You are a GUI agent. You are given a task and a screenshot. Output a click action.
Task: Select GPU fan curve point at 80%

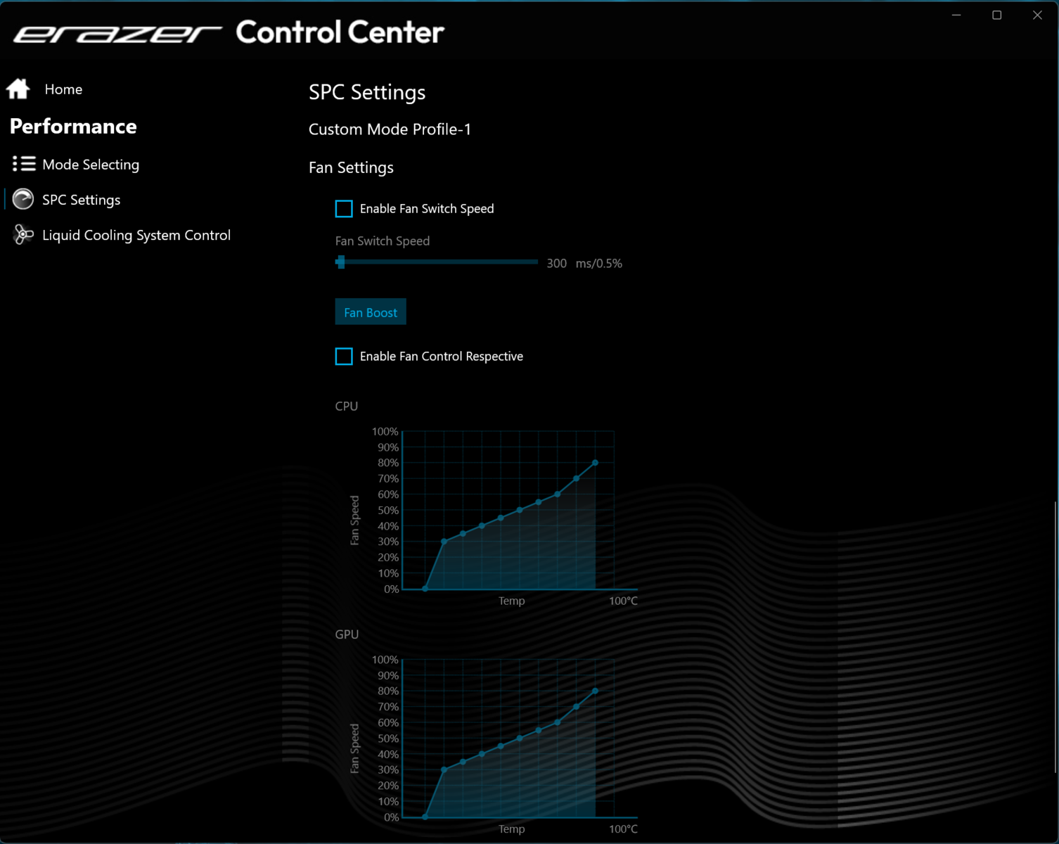click(596, 691)
